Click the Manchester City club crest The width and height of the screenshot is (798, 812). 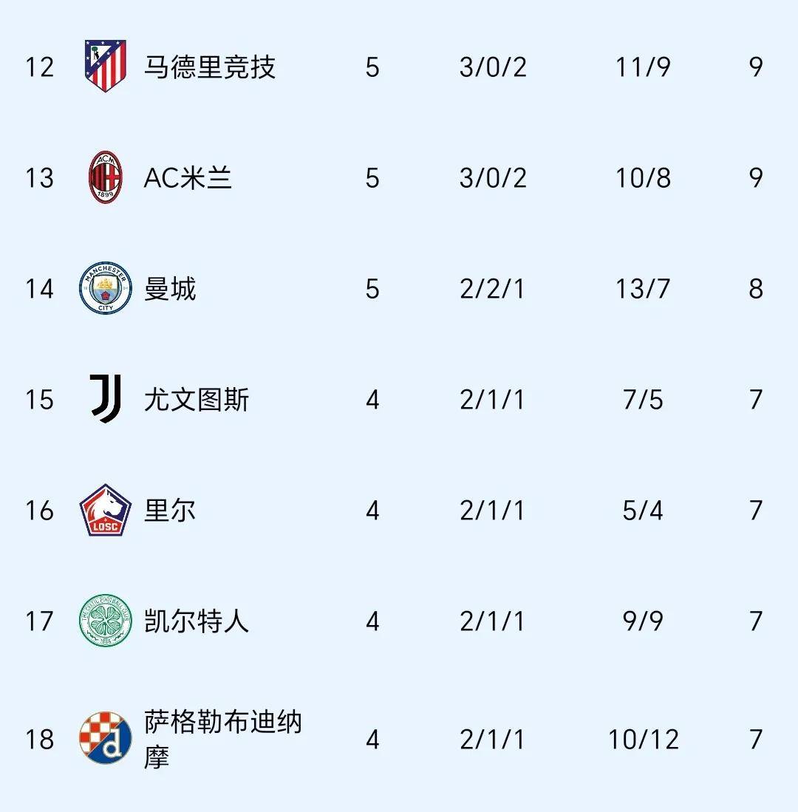(x=106, y=288)
